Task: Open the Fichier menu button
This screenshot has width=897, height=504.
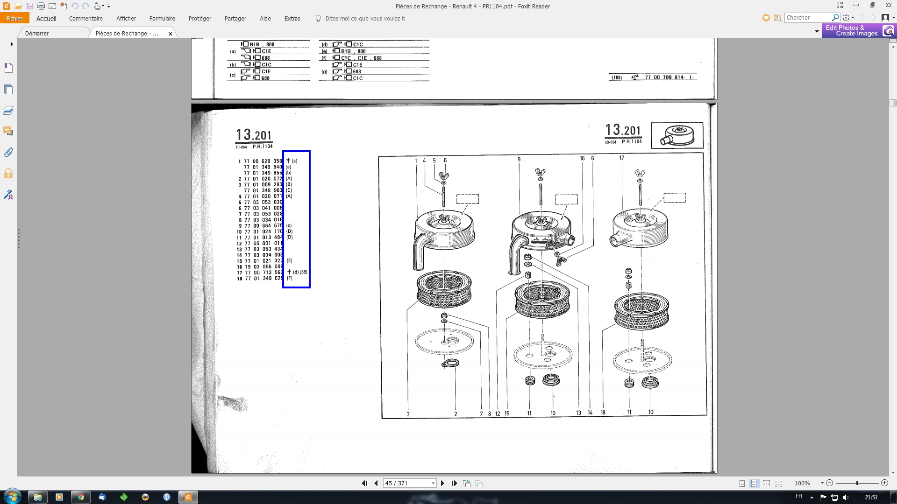Action: [x=14, y=19]
